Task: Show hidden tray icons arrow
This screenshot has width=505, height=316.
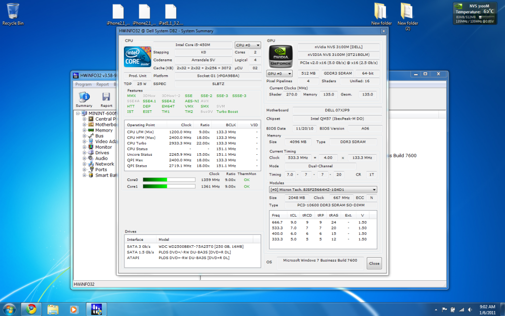Action: click(x=436, y=310)
